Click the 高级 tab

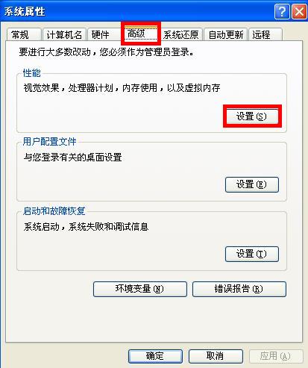pyautogui.click(x=141, y=34)
